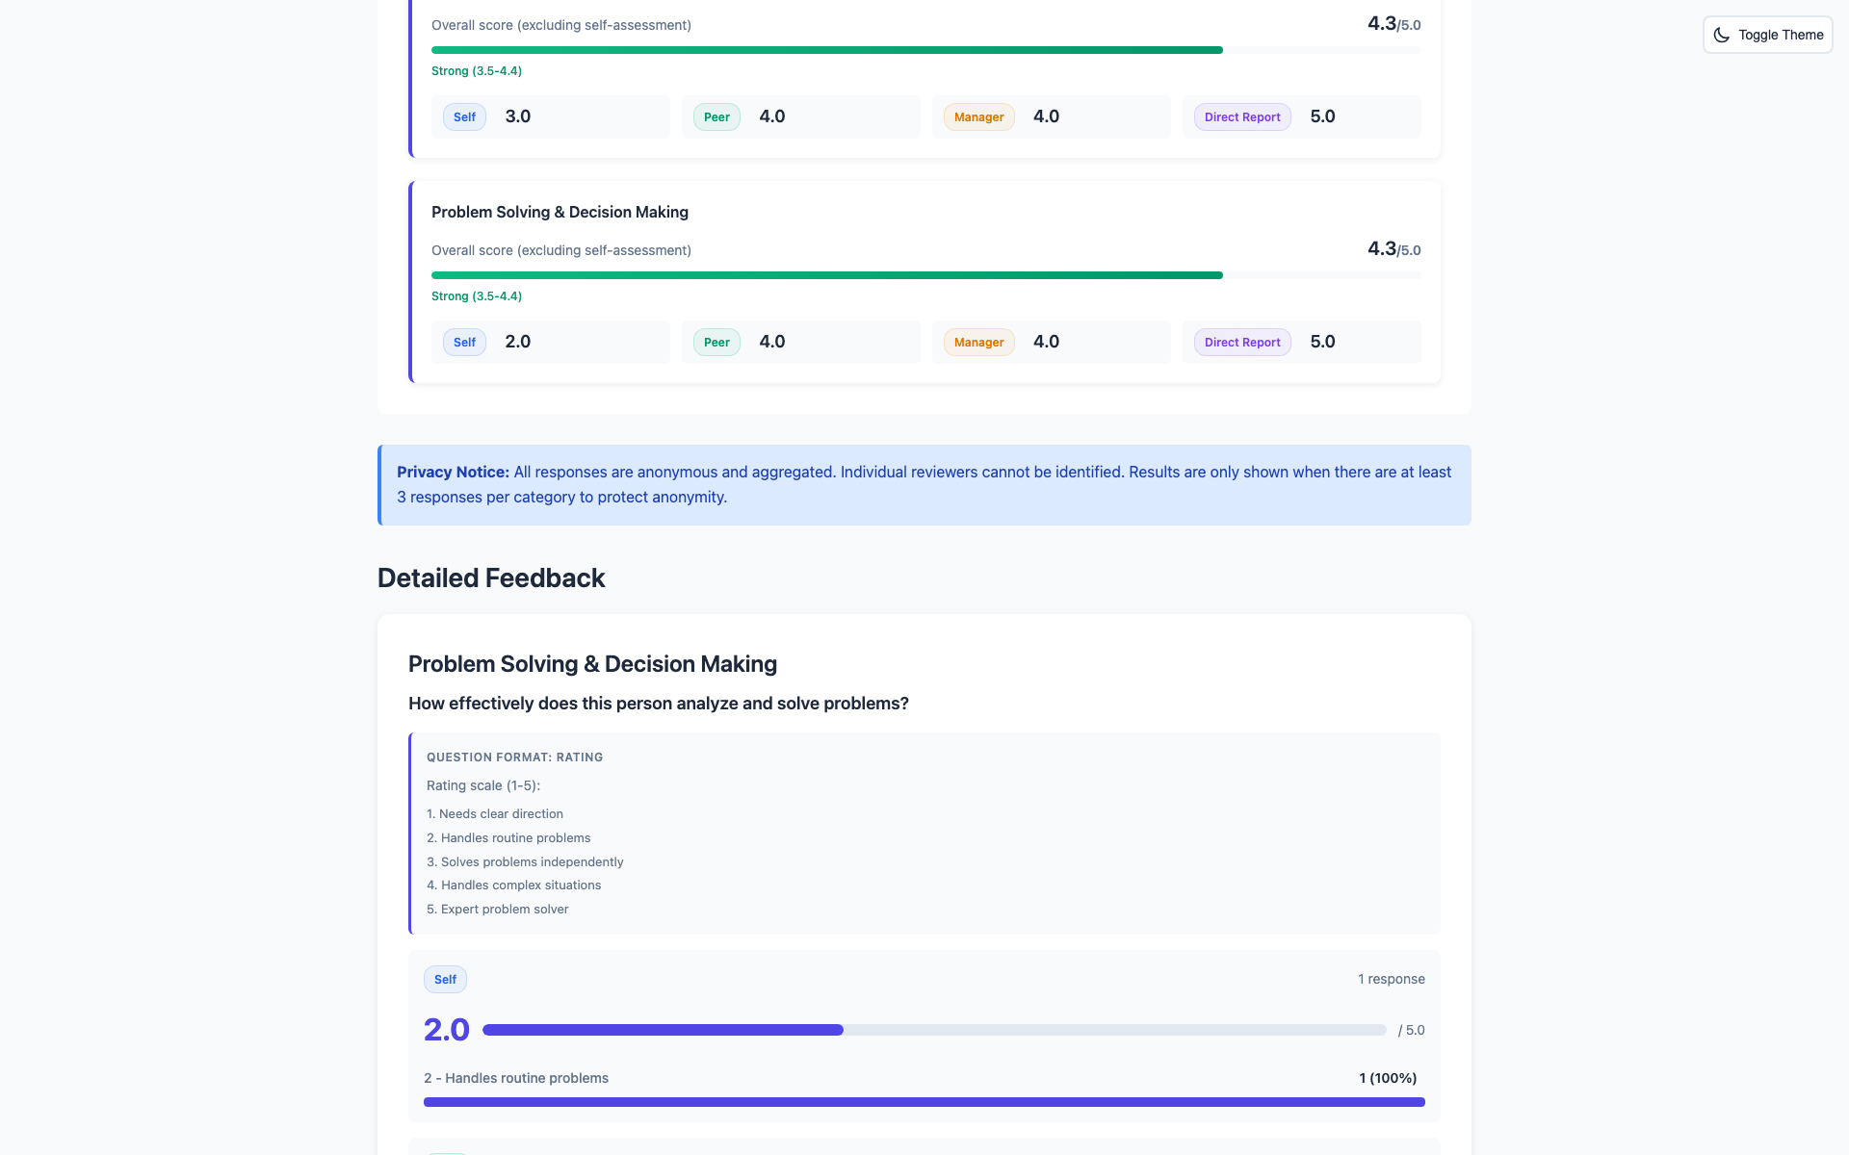This screenshot has width=1849, height=1155.
Task: Click the Peer badge in the first card
Action: pyautogui.click(x=716, y=116)
